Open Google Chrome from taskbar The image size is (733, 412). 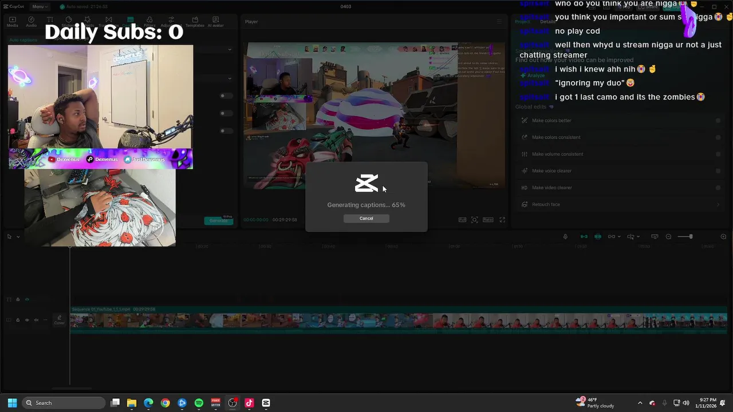click(165, 403)
